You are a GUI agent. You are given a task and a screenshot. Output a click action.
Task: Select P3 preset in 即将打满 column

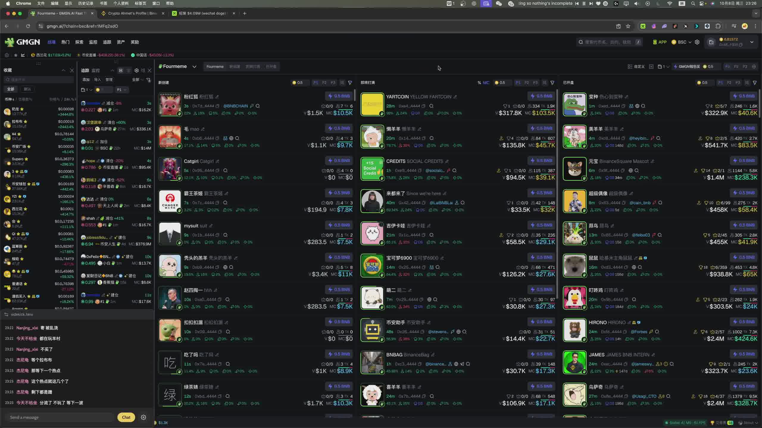535,83
